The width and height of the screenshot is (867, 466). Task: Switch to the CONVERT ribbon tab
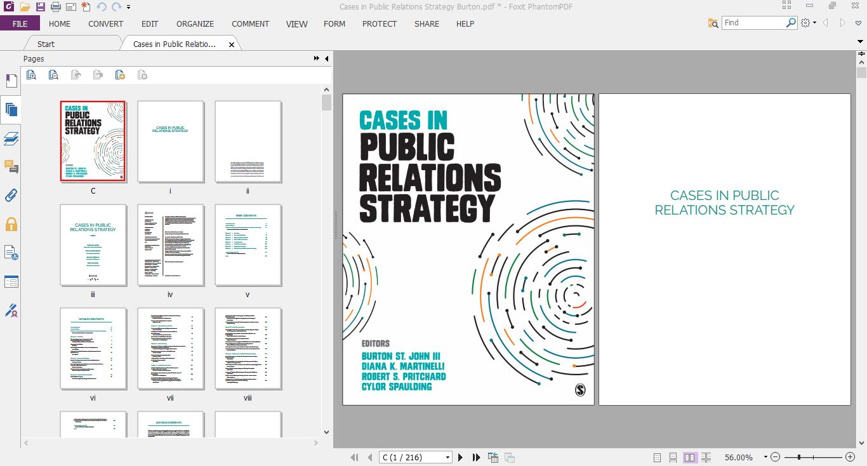(x=106, y=23)
